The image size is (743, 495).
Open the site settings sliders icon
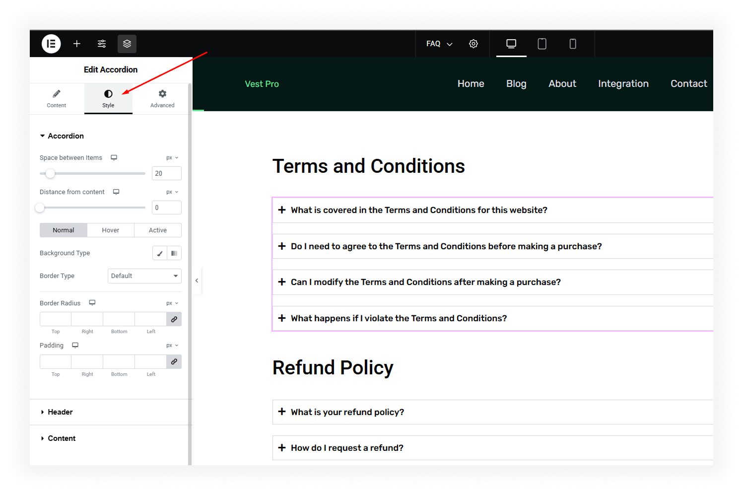[102, 44]
